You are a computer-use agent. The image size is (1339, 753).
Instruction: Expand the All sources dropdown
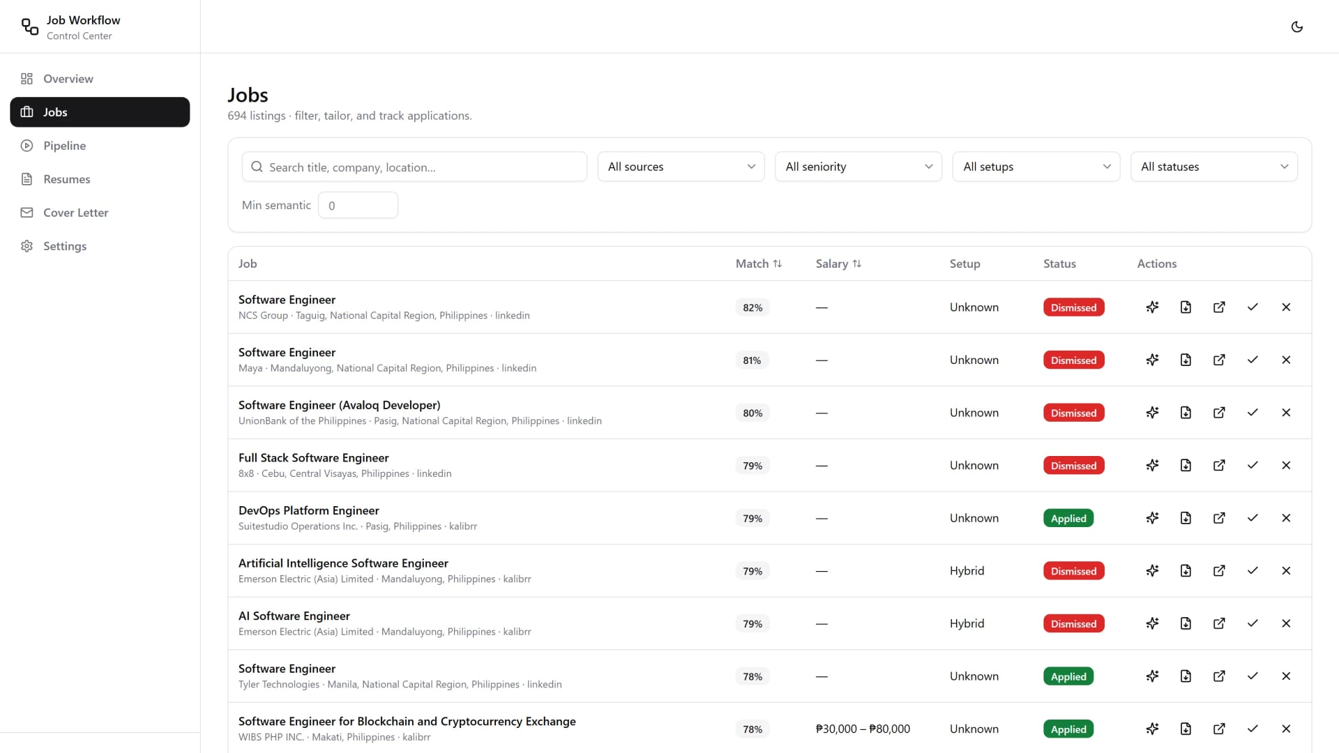(x=681, y=167)
